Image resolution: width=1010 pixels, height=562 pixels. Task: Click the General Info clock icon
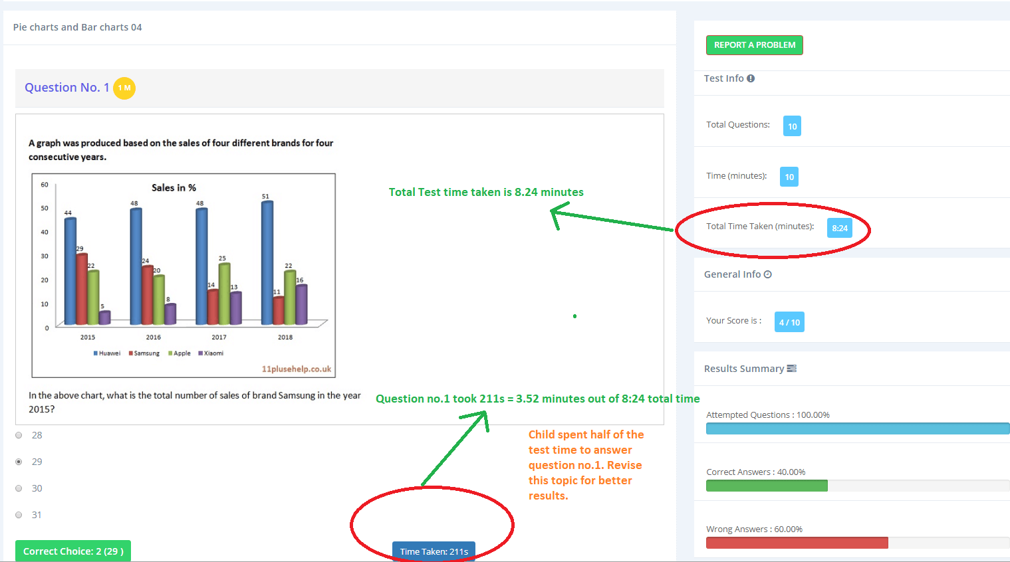point(767,274)
